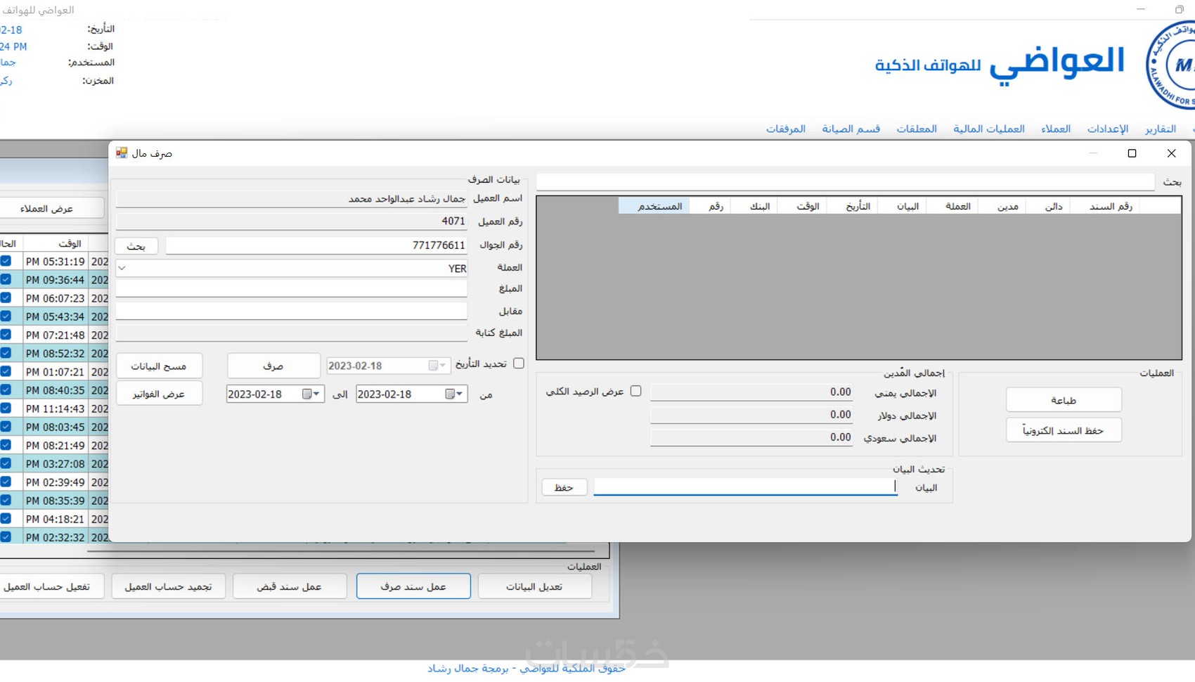Open the الإعدادات menu
Image resolution: width=1195 pixels, height=682 pixels.
tap(1108, 129)
